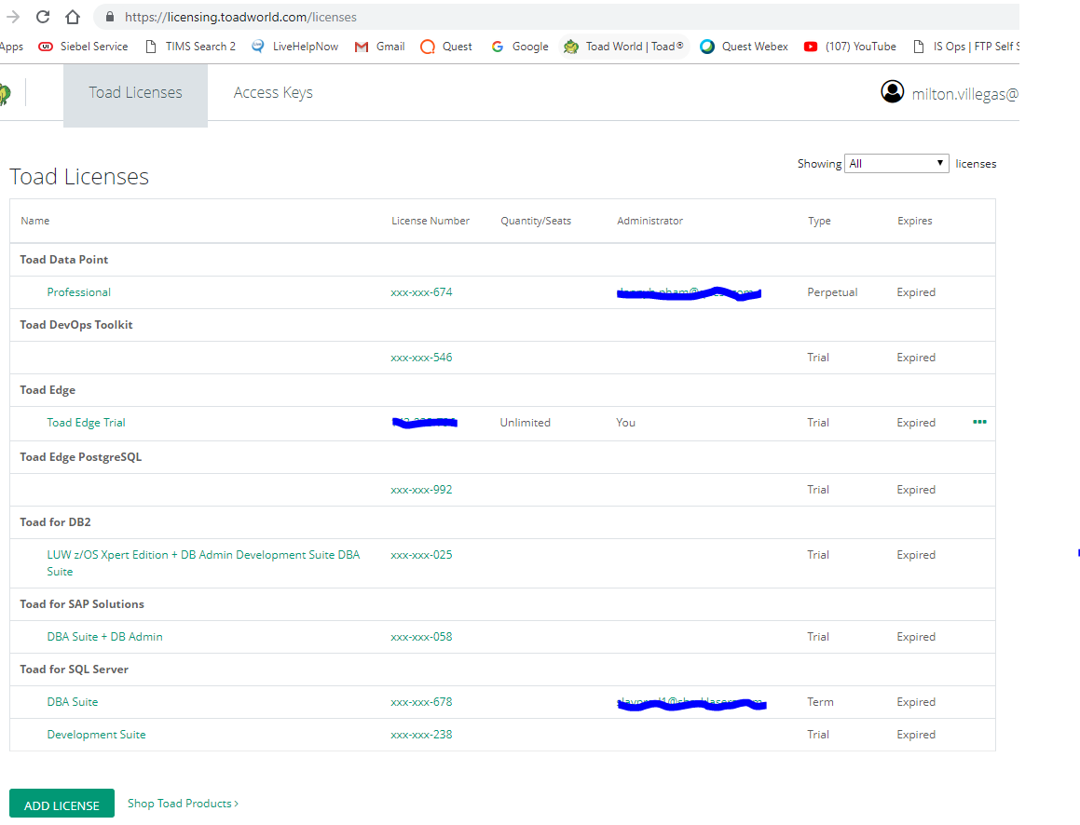
Task: Click license number xxx-xxx-025
Action: 421,555
